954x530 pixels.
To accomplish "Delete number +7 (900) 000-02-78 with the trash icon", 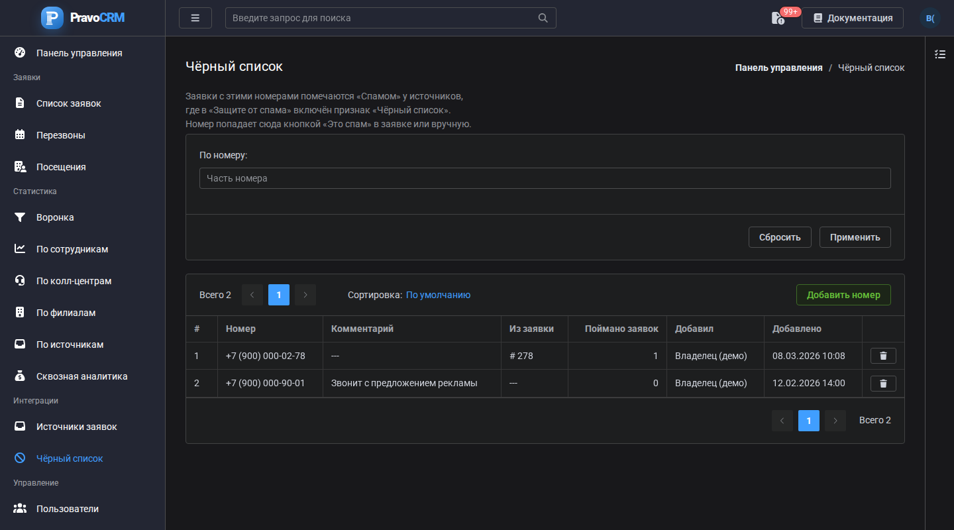I will point(883,356).
